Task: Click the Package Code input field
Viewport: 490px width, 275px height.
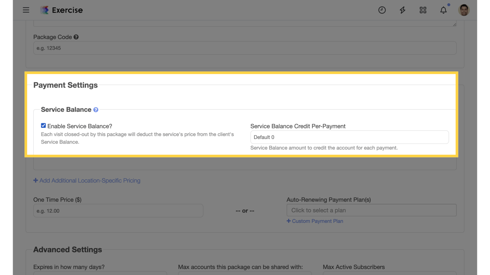Action: click(x=245, y=48)
